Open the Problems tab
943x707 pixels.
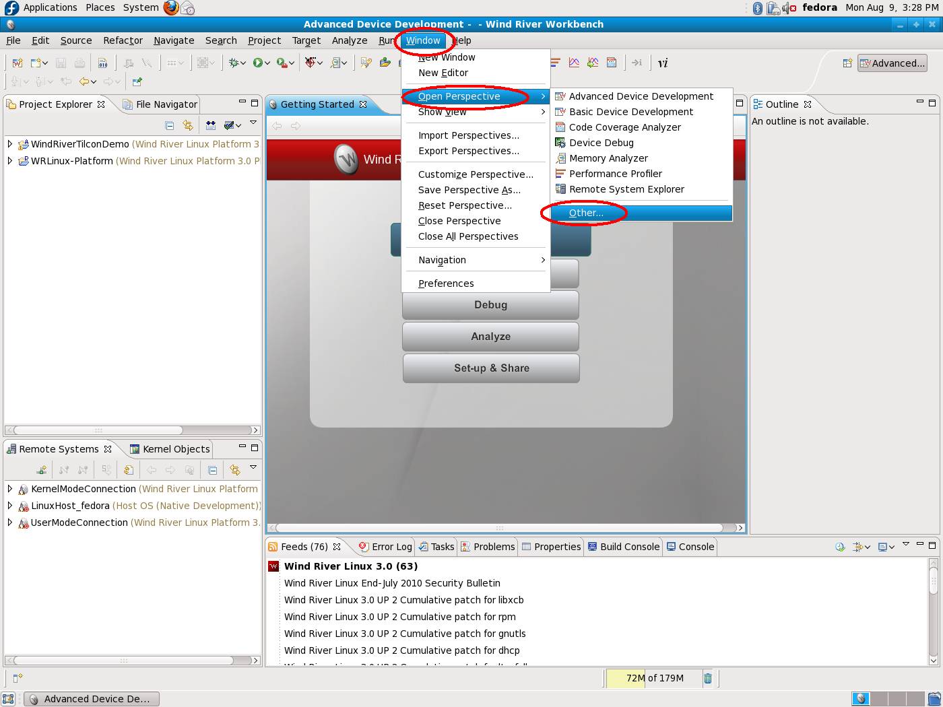[488, 547]
